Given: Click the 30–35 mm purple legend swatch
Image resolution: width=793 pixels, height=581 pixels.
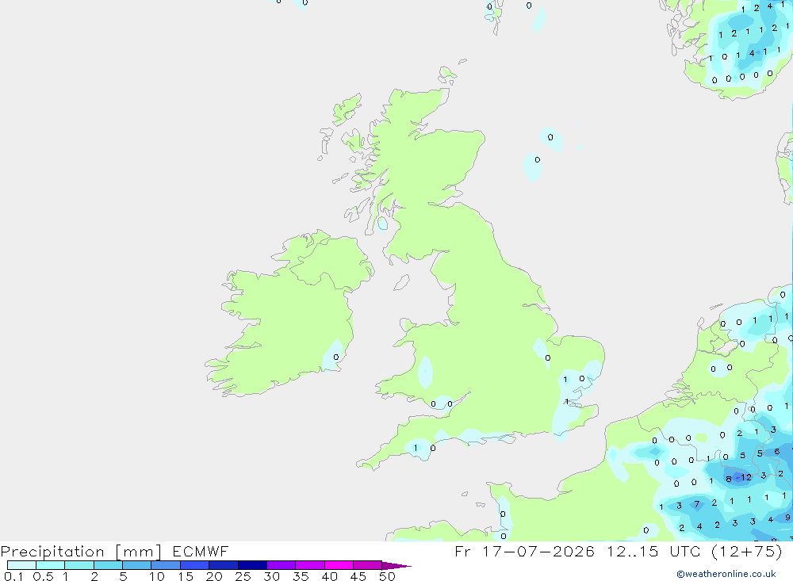Looking at the screenshot, I should tap(281, 565).
